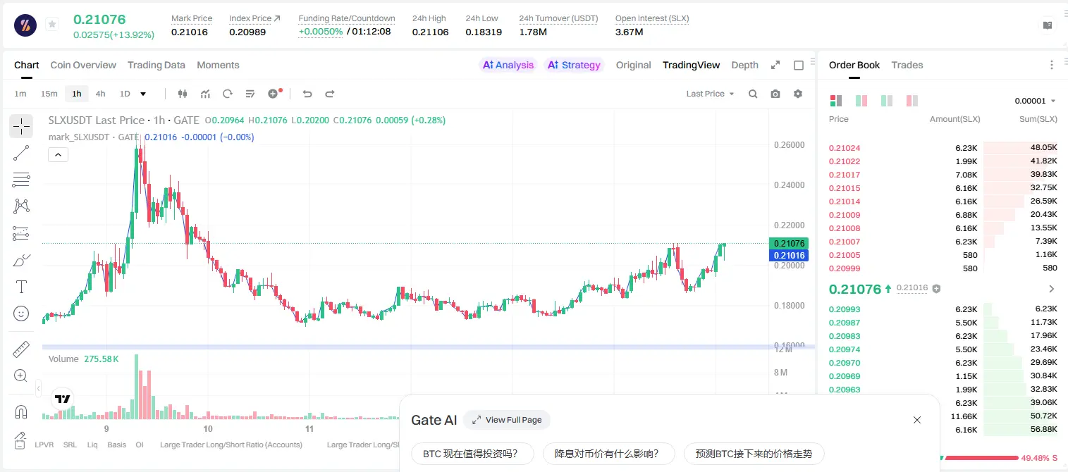Image resolution: width=1068 pixels, height=472 pixels.
Task: Open the AI Analysis button
Action: click(508, 65)
